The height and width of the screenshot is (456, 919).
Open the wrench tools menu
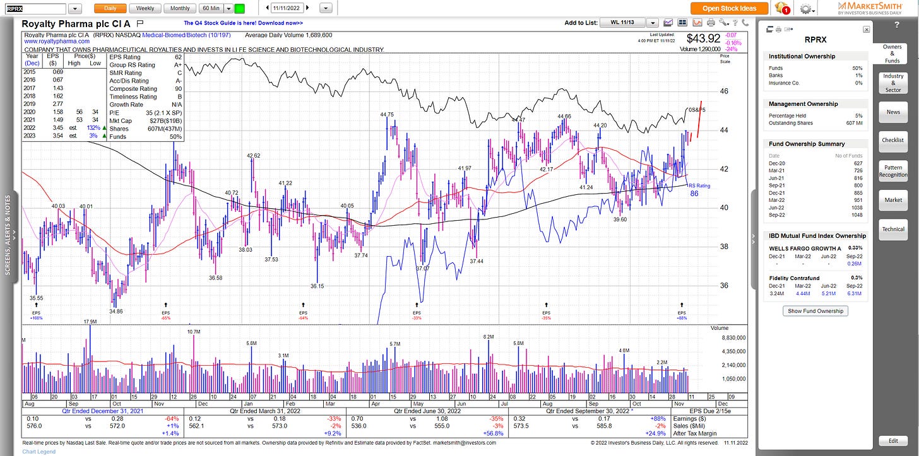tap(723, 23)
